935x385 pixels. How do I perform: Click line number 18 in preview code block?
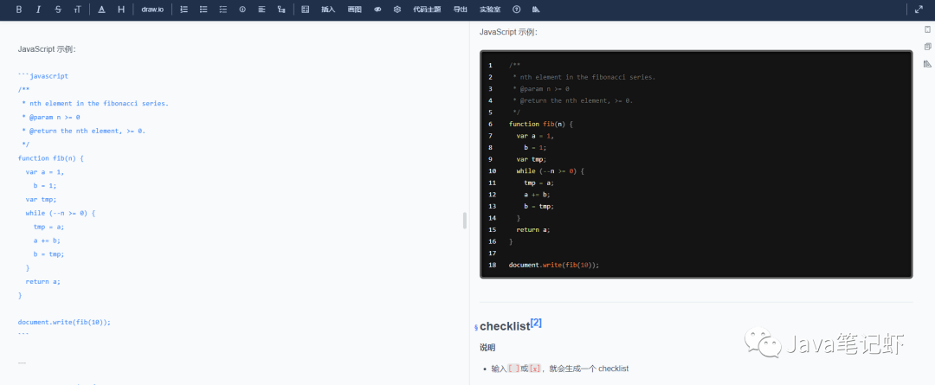coord(492,266)
